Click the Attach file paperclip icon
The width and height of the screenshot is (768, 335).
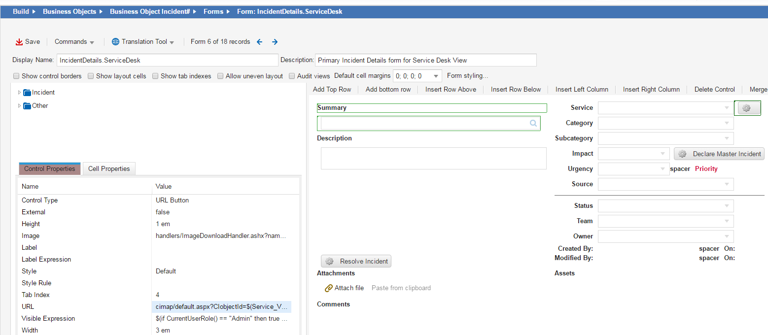329,288
